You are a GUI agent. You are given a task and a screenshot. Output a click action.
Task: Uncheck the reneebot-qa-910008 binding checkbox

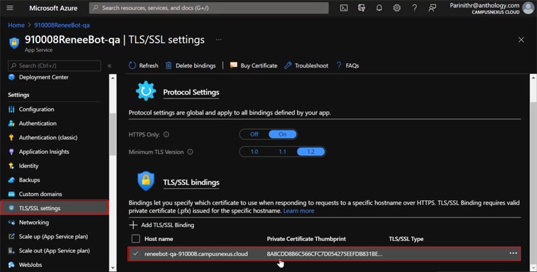[136, 254]
